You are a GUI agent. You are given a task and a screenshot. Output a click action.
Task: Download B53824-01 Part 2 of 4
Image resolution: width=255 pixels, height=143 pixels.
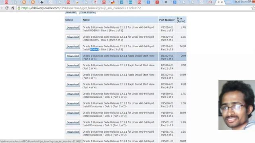coord(73,66)
